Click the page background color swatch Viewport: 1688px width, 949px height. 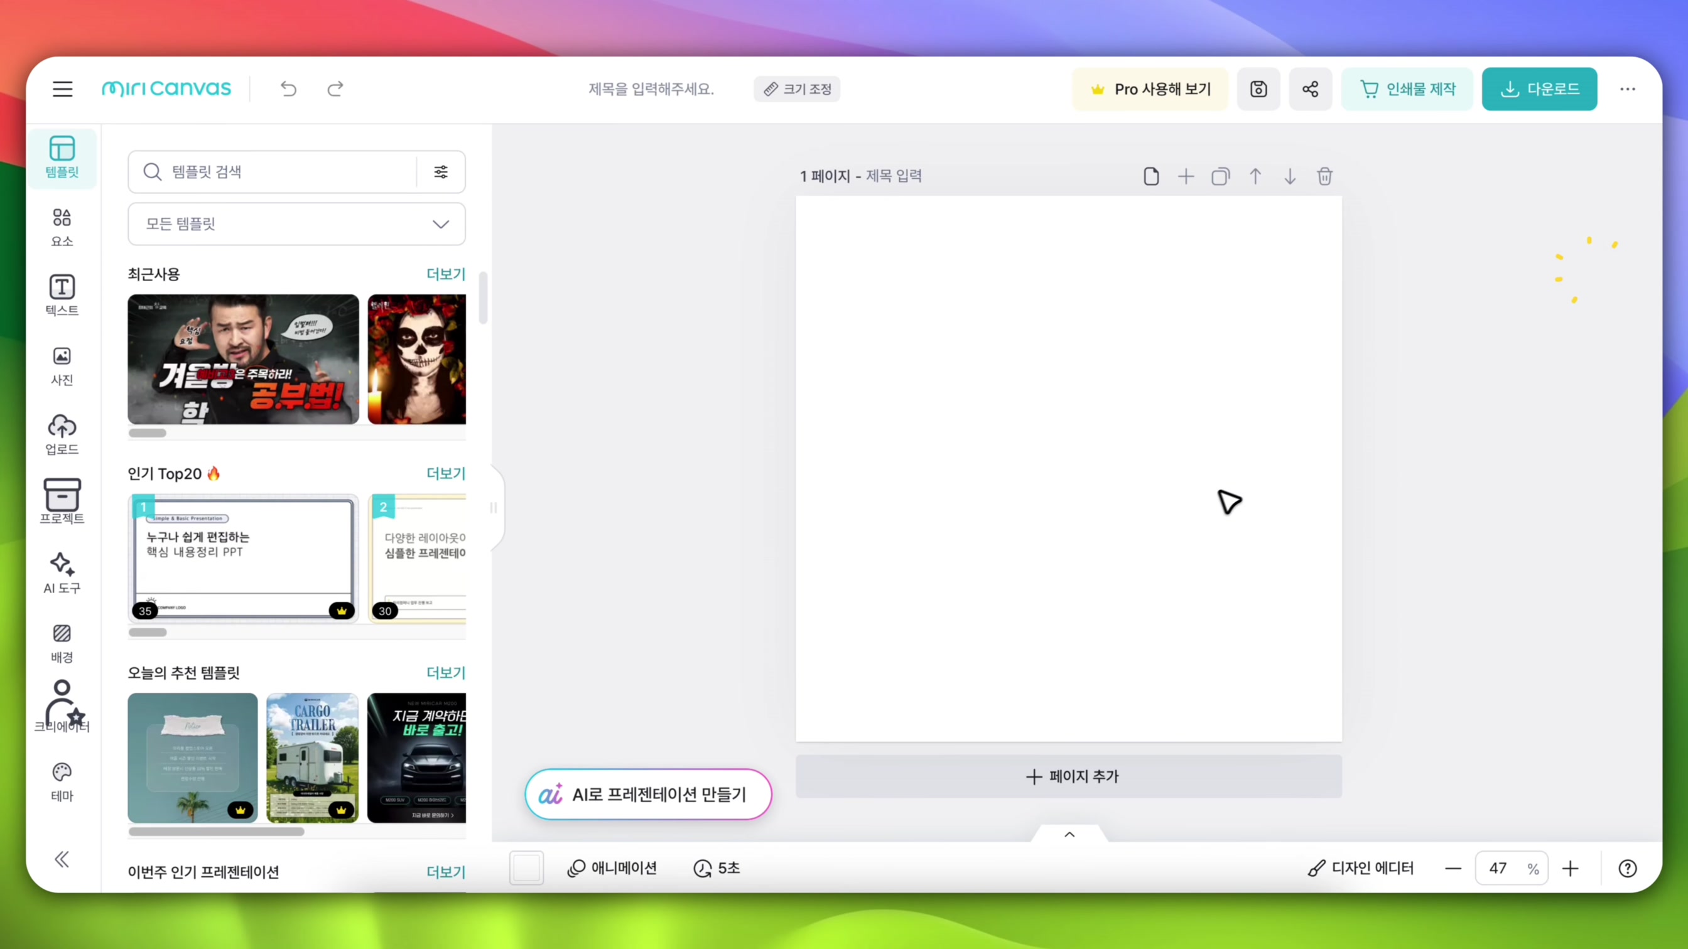click(x=526, y=869)
